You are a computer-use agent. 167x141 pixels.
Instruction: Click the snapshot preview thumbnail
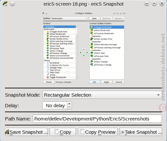click(x=83, y=48)
